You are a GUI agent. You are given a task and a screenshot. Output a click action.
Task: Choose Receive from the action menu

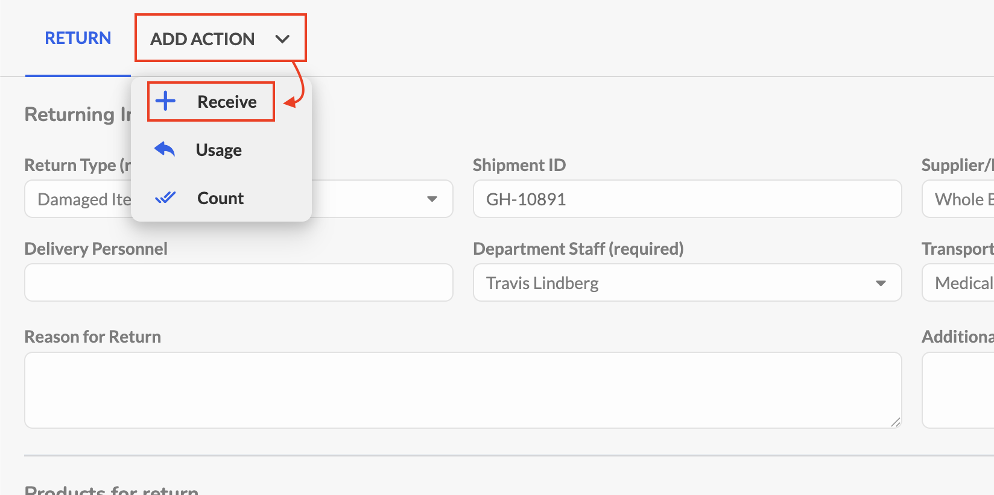pyautogui.click(x=211, y=102)
